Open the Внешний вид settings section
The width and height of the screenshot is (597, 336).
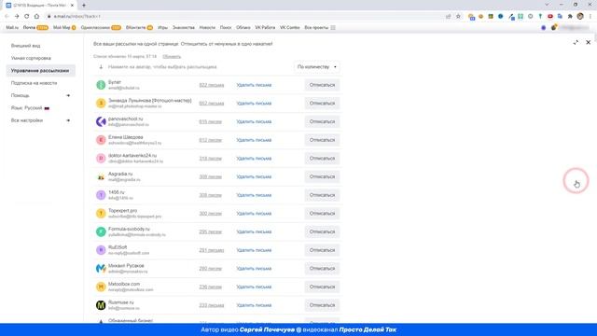25,46
